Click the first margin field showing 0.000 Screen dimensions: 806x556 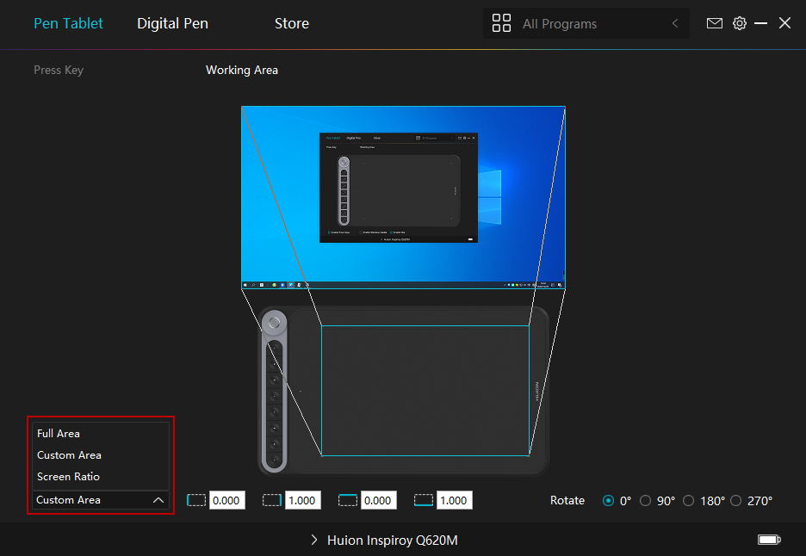226,500
